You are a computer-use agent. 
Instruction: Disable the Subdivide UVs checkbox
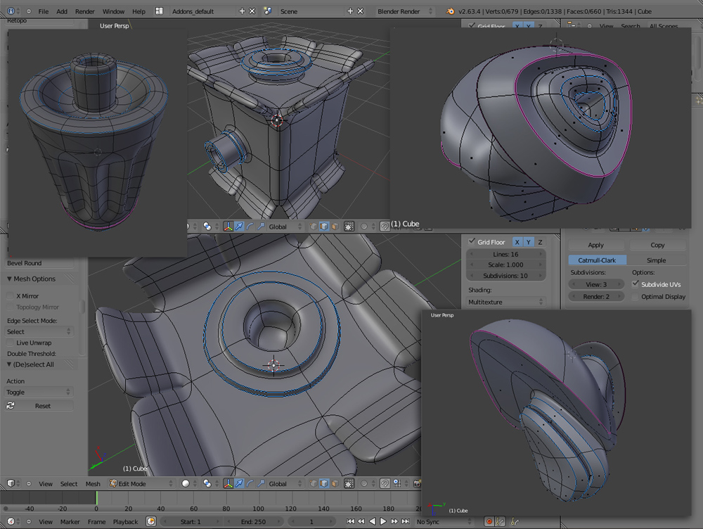[x=636, y=283]
